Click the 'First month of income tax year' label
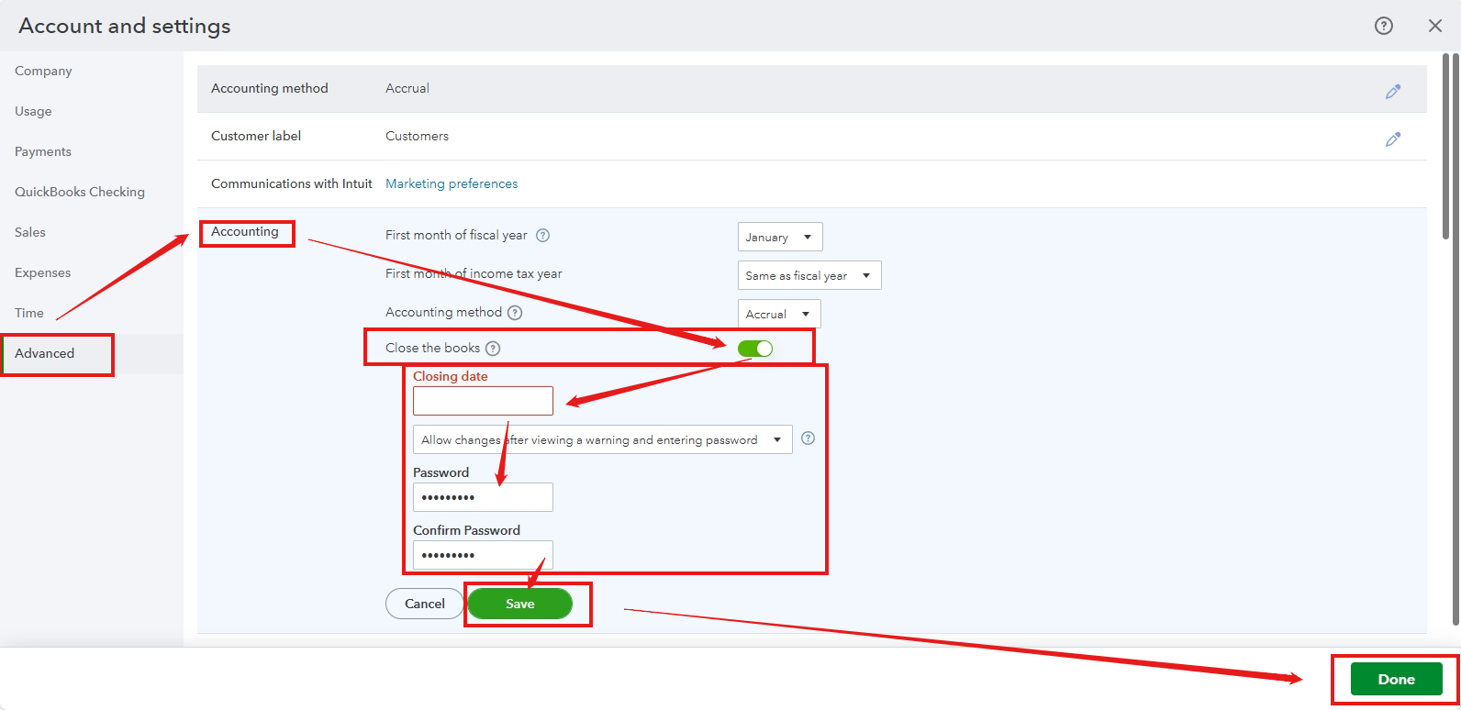 coord(474,273)
